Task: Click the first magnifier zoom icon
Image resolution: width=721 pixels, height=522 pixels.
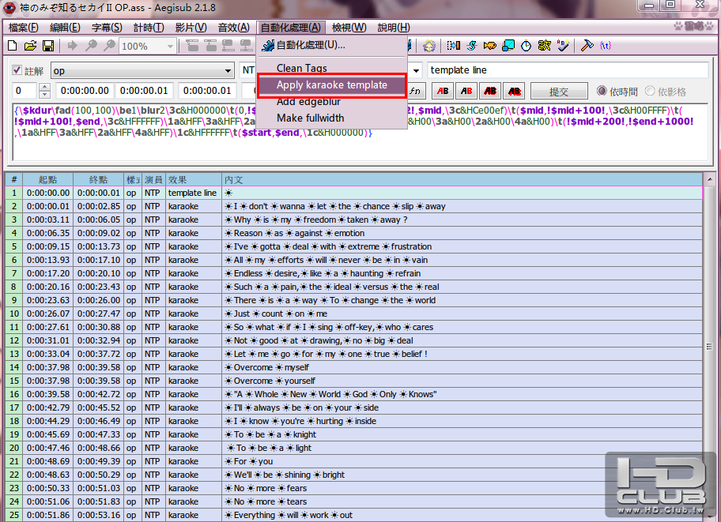Action: coord(91,46)
